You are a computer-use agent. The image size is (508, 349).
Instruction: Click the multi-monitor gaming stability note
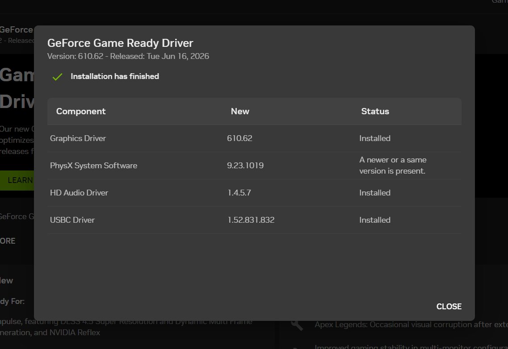pyautogui.click(x=411, y=346)
